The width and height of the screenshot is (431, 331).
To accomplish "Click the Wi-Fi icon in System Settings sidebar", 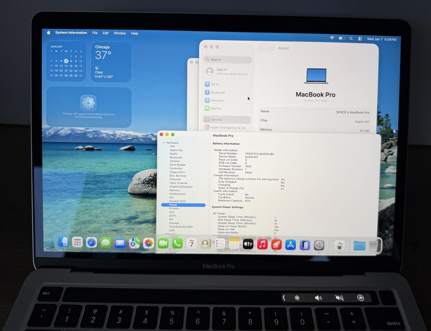I will pos(208,84).
